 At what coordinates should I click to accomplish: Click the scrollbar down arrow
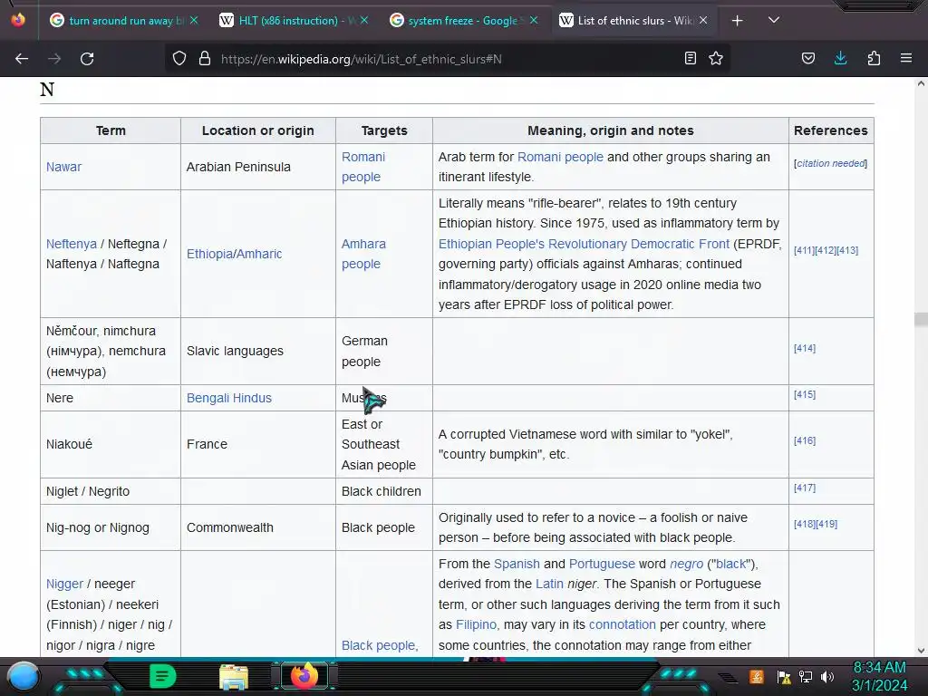[x=921, y=651]
